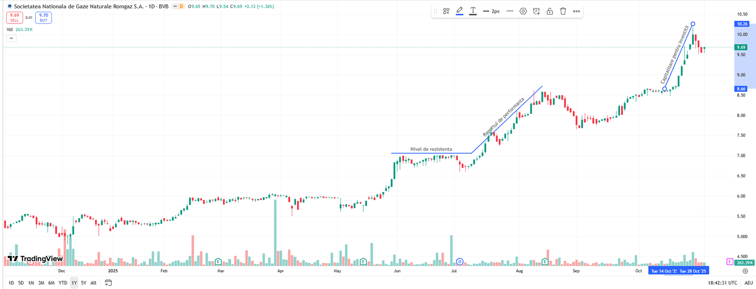Lock the selected drawing
The height and width of the screenshot is (289, 756).
550,11
